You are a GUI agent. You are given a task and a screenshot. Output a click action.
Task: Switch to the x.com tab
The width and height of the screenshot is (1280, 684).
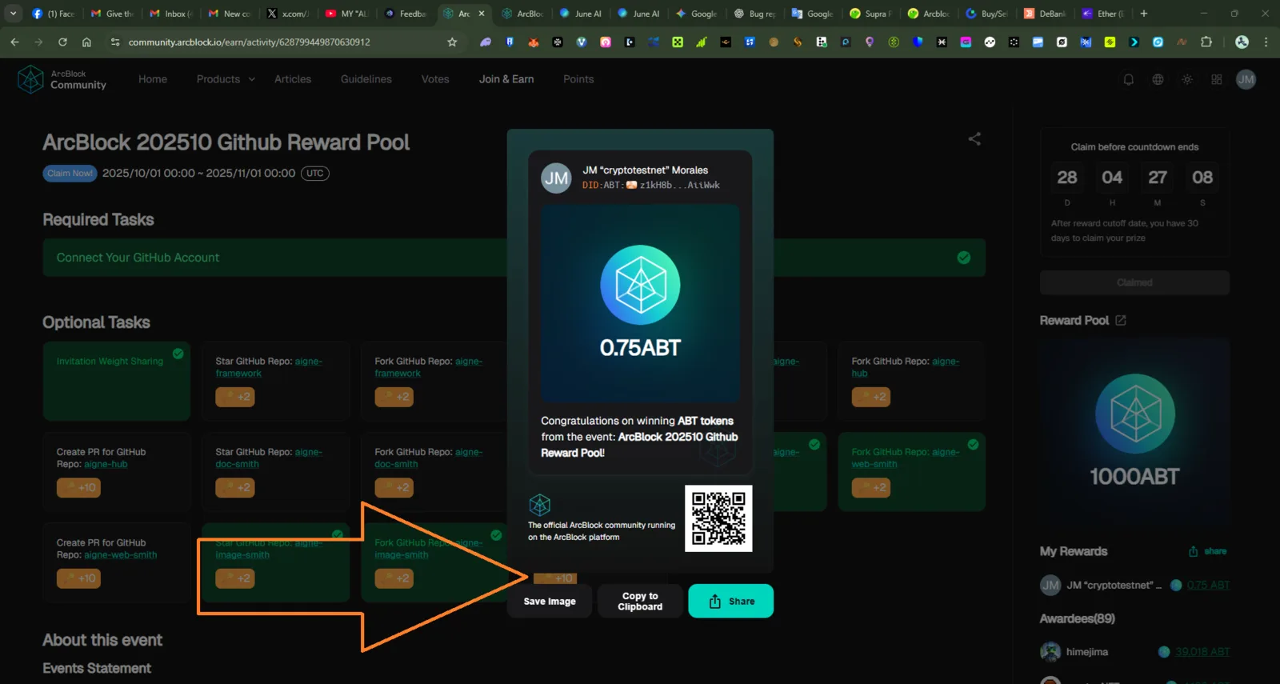point(289,14)
